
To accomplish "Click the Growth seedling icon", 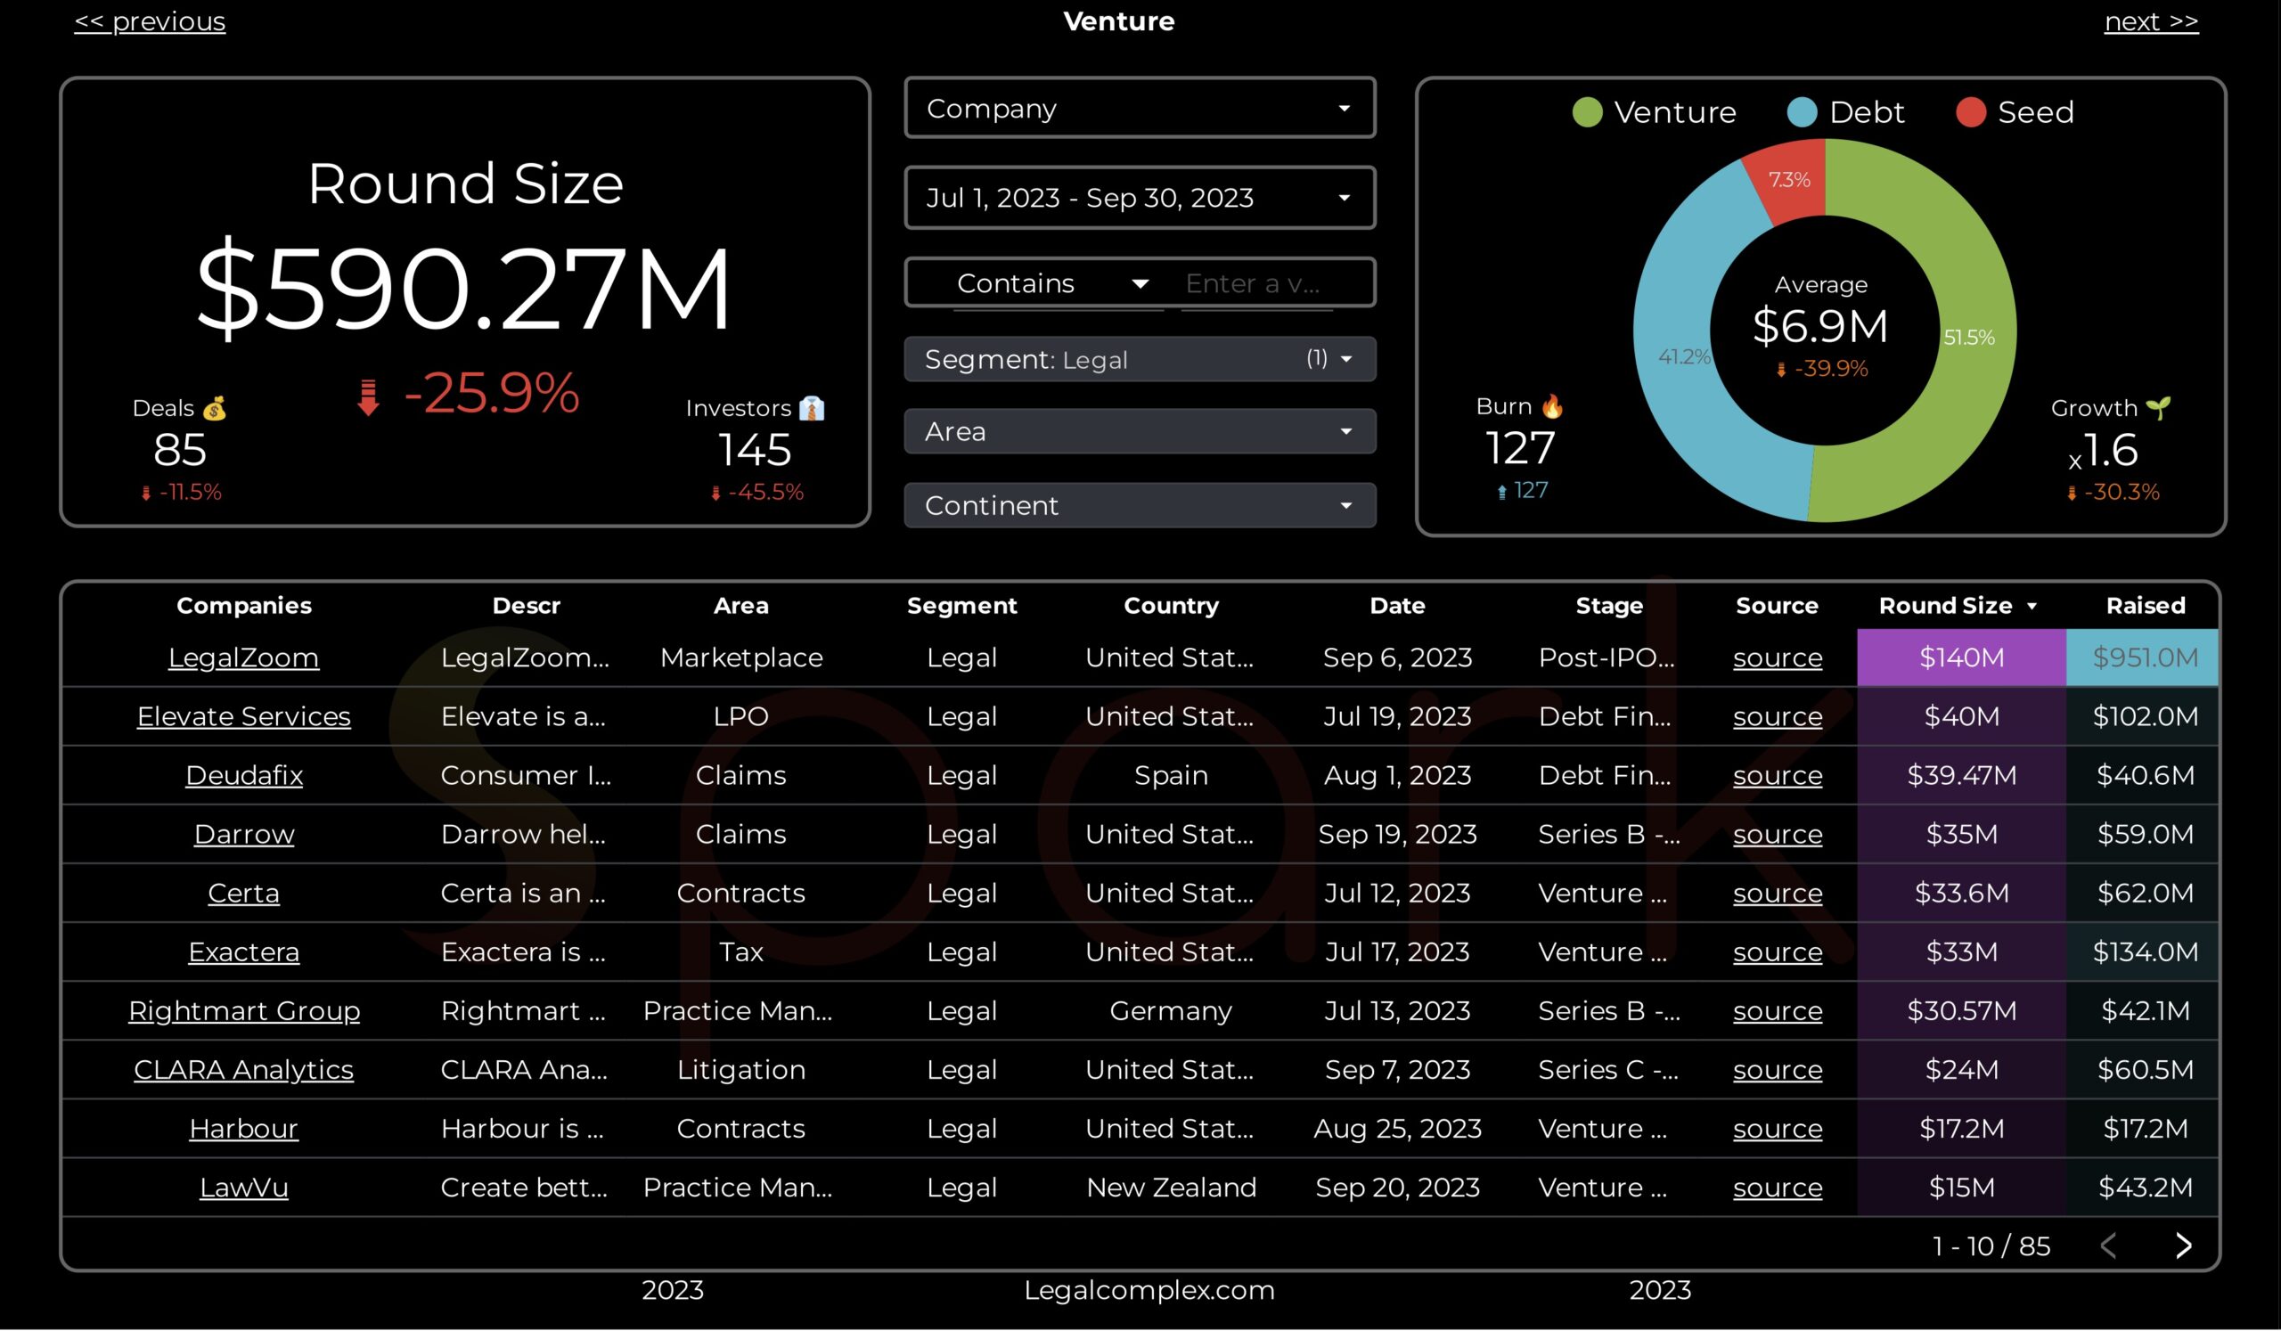I will pyautogui.click(x=2158, y=408).
